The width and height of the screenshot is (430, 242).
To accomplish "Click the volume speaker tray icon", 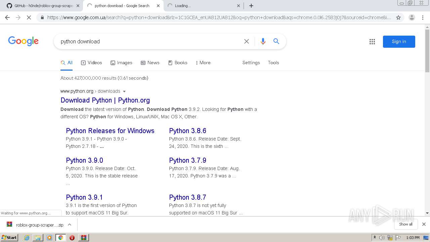I will click(382, 238).
